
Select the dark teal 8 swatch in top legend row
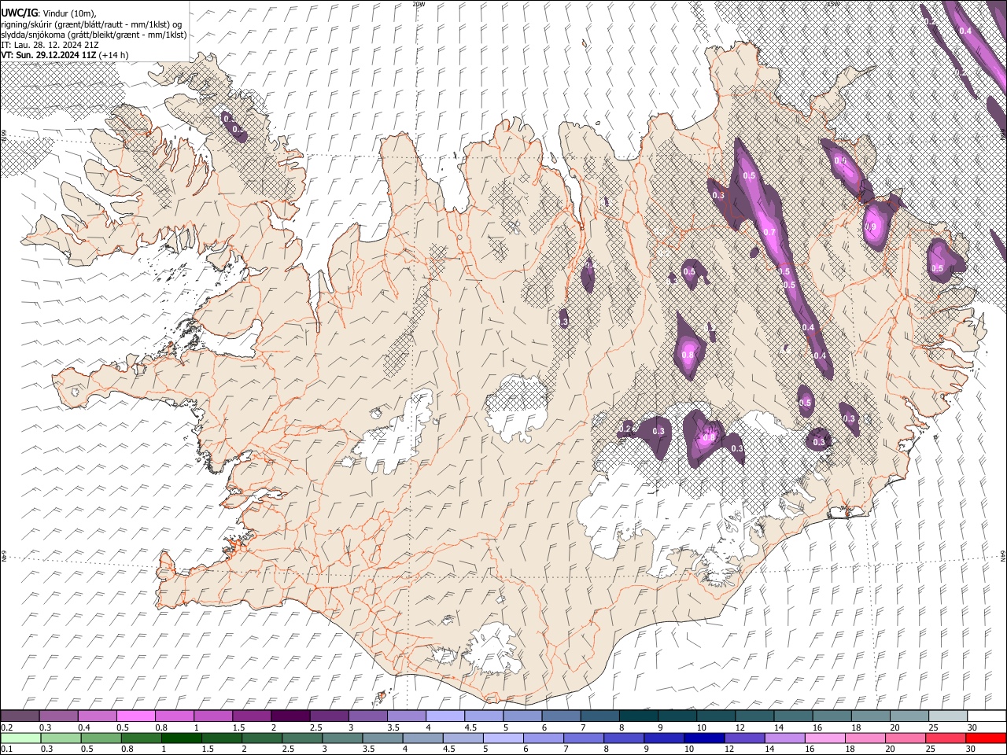(638, 716)
